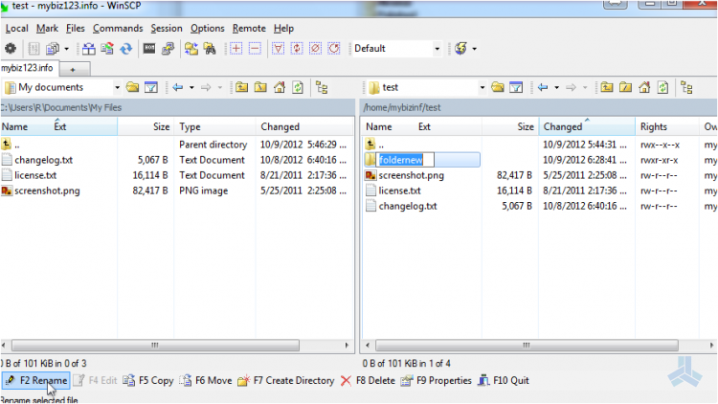Go to parent directory in remote panel
This screenshot has height=404, width=718.
607,87
